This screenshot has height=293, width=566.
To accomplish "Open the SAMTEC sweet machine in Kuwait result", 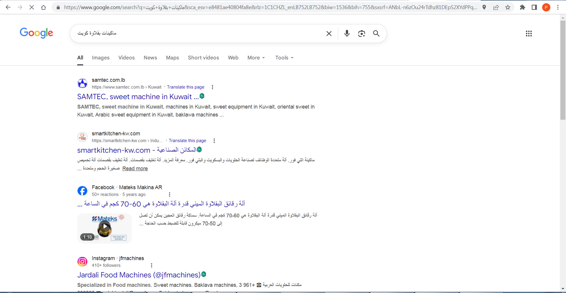I will coord(138,97).
